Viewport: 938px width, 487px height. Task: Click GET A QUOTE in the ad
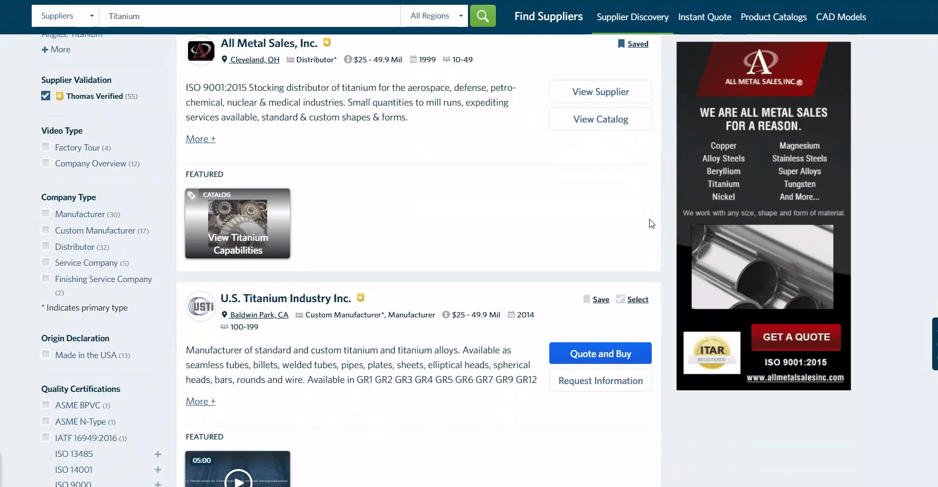click(796, 337)
